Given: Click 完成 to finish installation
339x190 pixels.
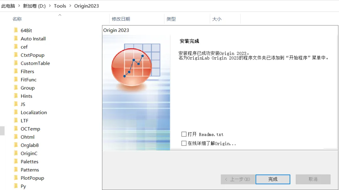Looking at the screenshot, I should [273, 179].
